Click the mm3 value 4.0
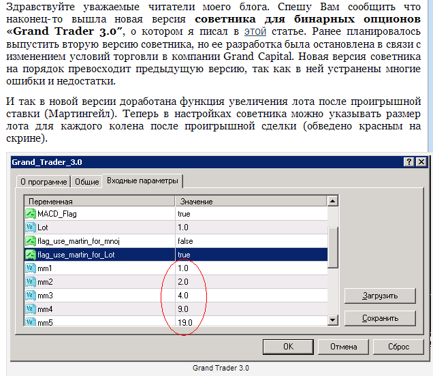This screenshot has width=433, height=376. (x=183, y=296)
